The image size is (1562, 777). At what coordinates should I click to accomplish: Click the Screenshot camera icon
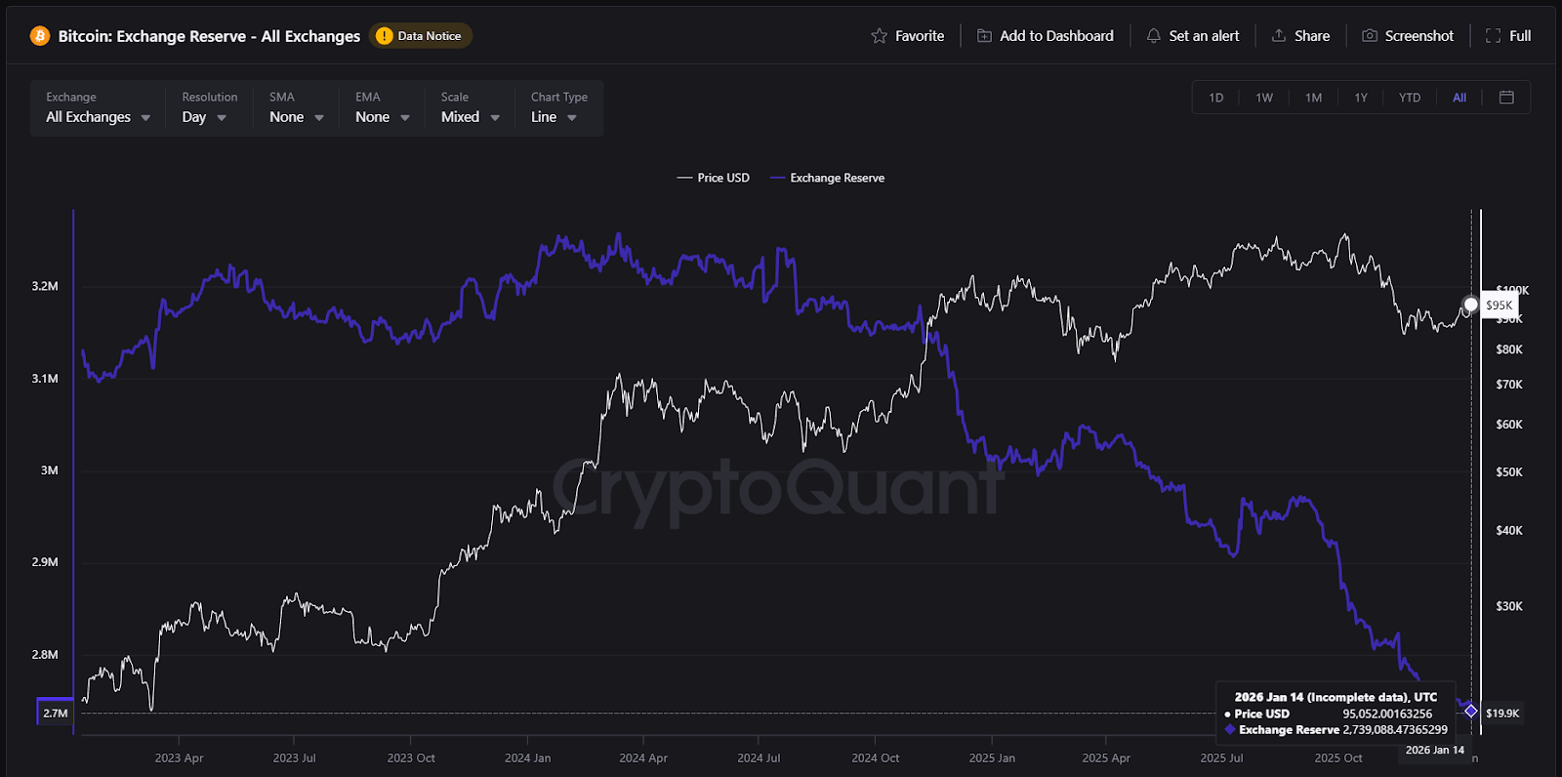pos(1370,36)
